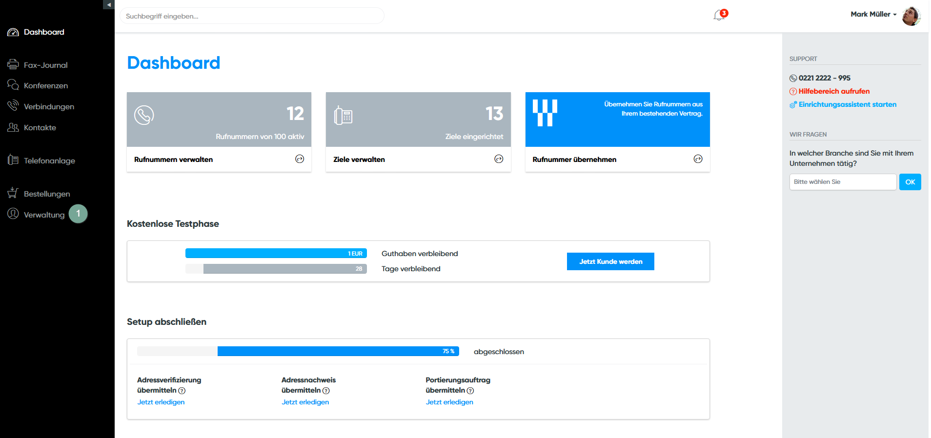Focus the Suchbegriff eingeben search field
The image size is (931, 438).
click(252, 16)
